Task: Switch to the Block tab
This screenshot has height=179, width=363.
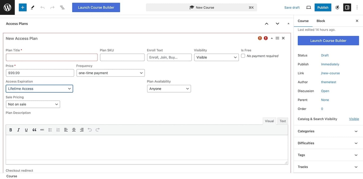Action: (x=320, y=21)
